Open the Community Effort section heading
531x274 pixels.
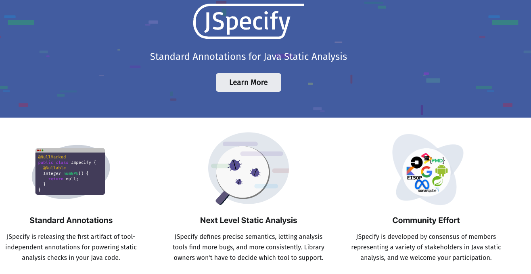[426, 220]
